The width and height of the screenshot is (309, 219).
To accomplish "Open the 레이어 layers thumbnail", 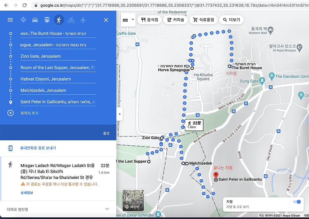I will pos(133,200).
